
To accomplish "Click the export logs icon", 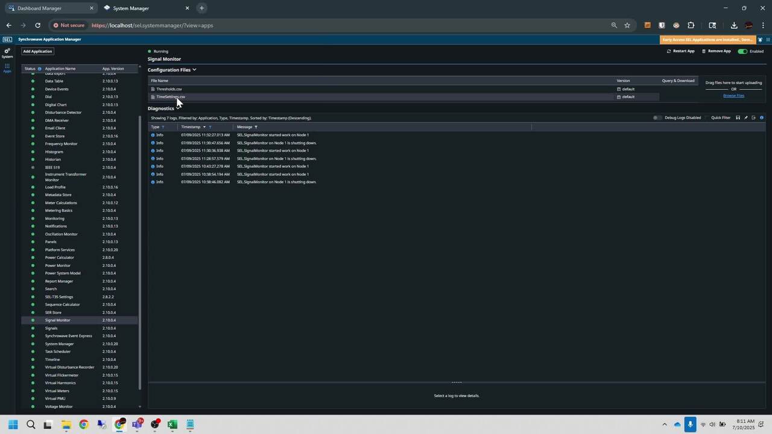I will click(x=753, y=118).
